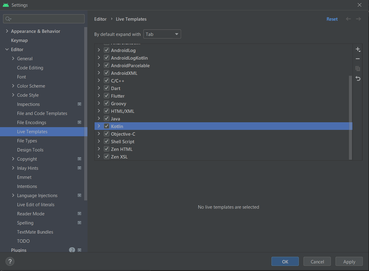369x271 pixels.
Task: Open the Code Editing settings page
Action: click(30, 68)
